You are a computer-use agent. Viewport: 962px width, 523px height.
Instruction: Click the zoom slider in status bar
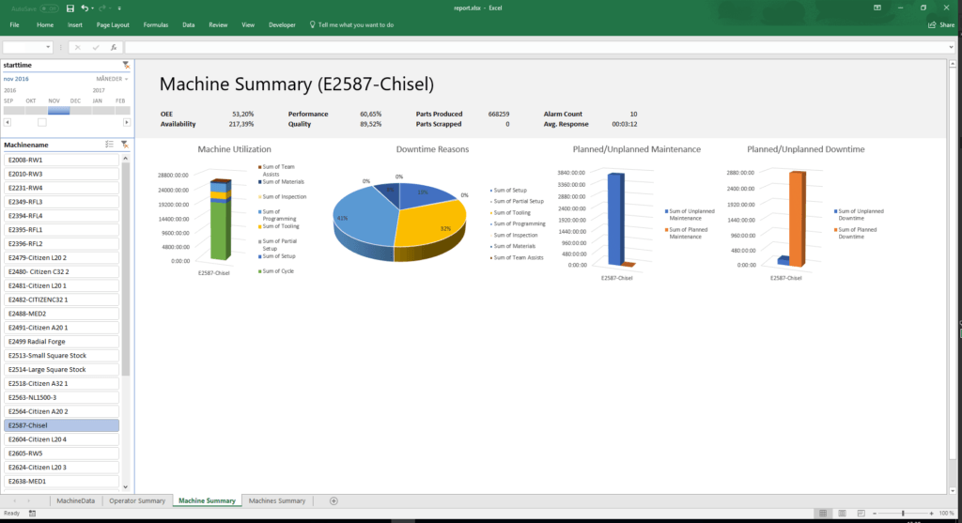(x=902, y=514)
